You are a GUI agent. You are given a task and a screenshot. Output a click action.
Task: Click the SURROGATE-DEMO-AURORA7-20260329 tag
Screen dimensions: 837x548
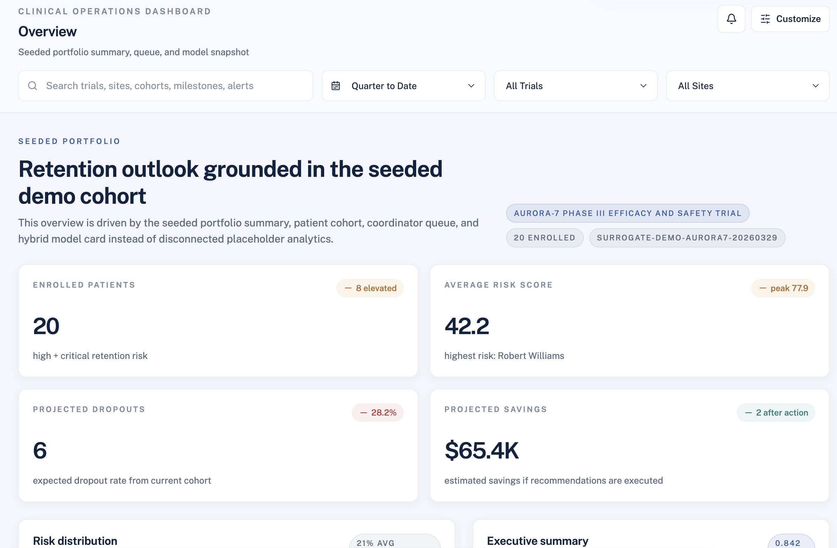[x=686, y=238]
